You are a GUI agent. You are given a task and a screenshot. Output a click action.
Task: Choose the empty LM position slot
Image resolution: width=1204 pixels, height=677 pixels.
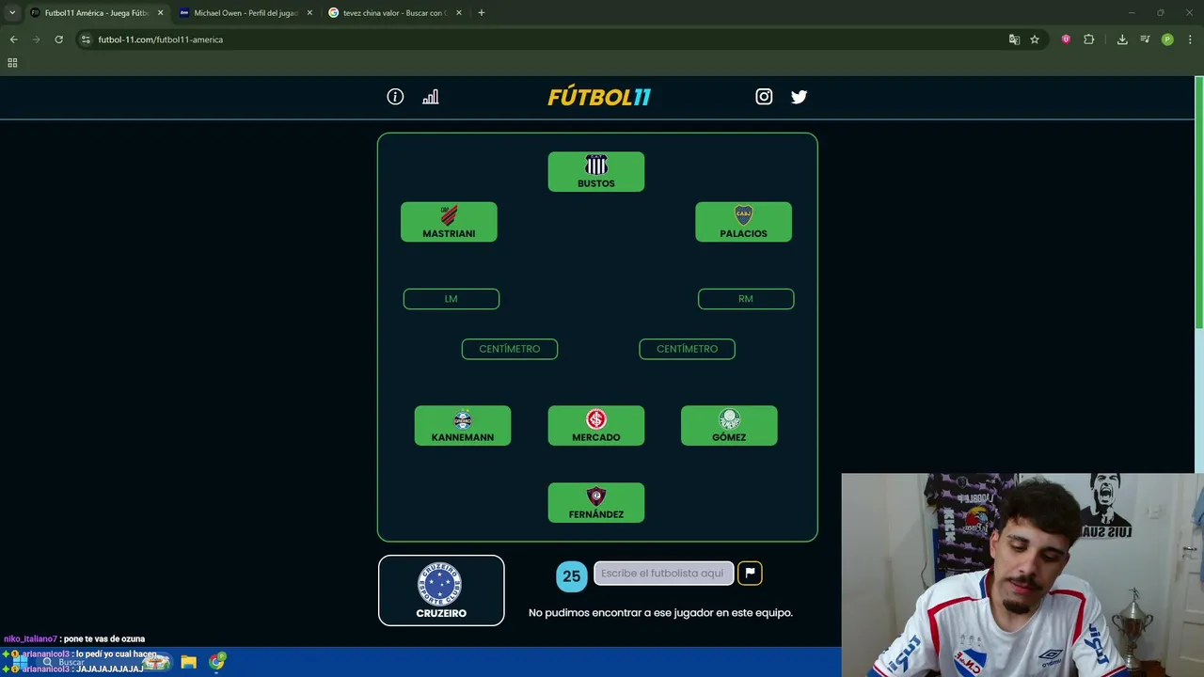click(451, 299)
